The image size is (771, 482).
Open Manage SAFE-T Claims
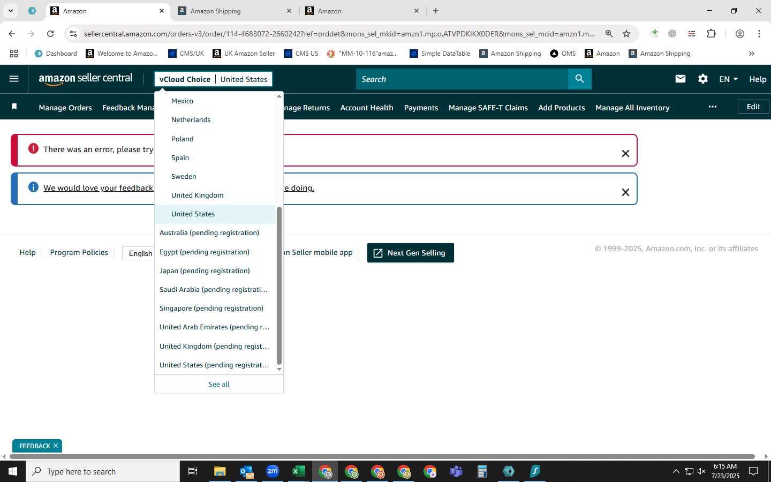pos(488,108)
